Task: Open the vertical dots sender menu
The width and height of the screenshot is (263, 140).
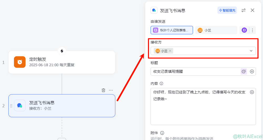Action: [x=252, y=30]
